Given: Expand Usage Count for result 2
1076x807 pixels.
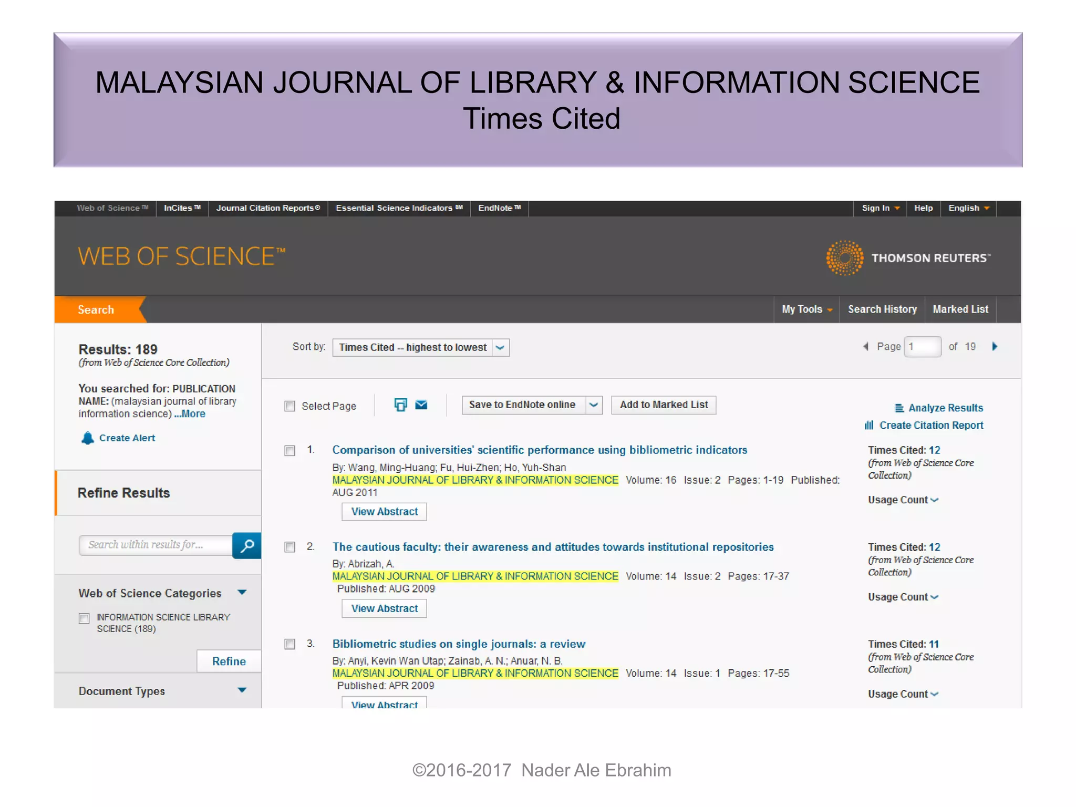Looking at the screenshot, I should [x=903, y=597].
